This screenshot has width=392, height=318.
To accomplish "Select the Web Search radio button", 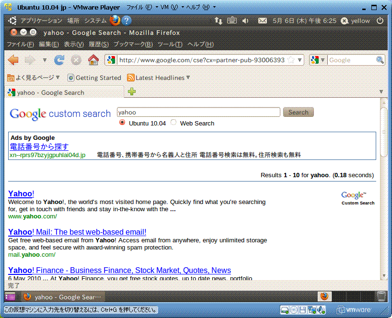I will [x=173, y=123].
